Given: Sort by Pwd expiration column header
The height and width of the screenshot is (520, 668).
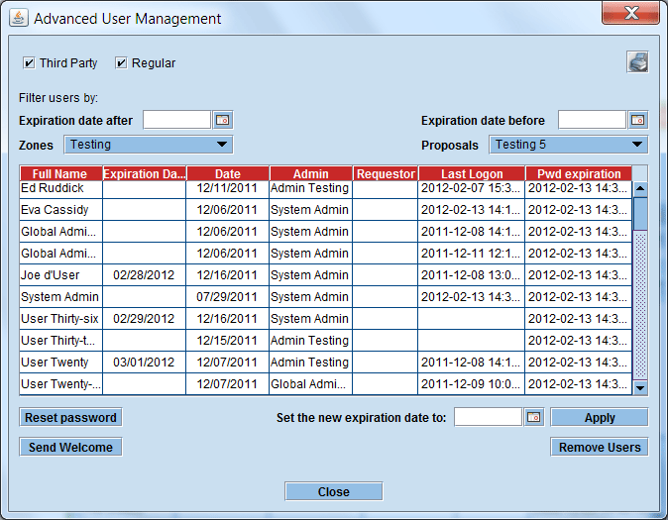Looking at the screenshot, I should pos(579,173).
